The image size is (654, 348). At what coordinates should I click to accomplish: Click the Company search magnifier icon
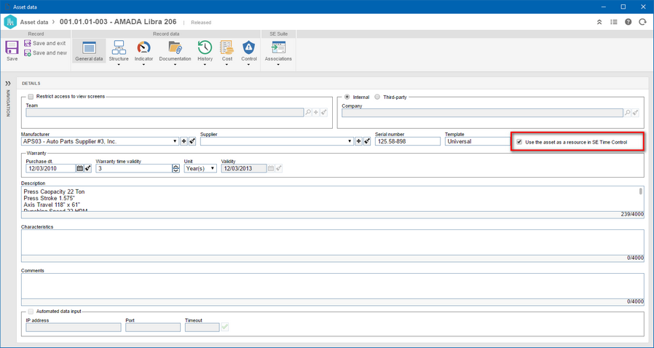pos(627,113)
